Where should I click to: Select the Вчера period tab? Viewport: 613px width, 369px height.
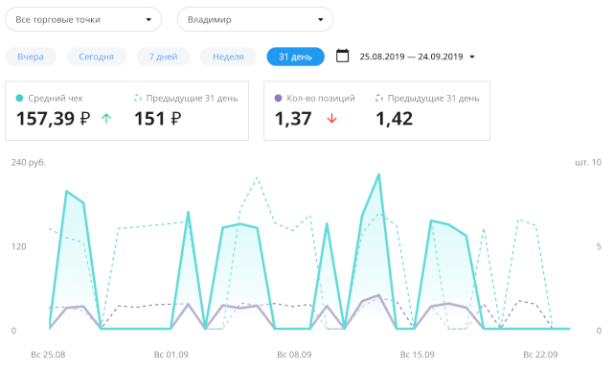point(31,57)
